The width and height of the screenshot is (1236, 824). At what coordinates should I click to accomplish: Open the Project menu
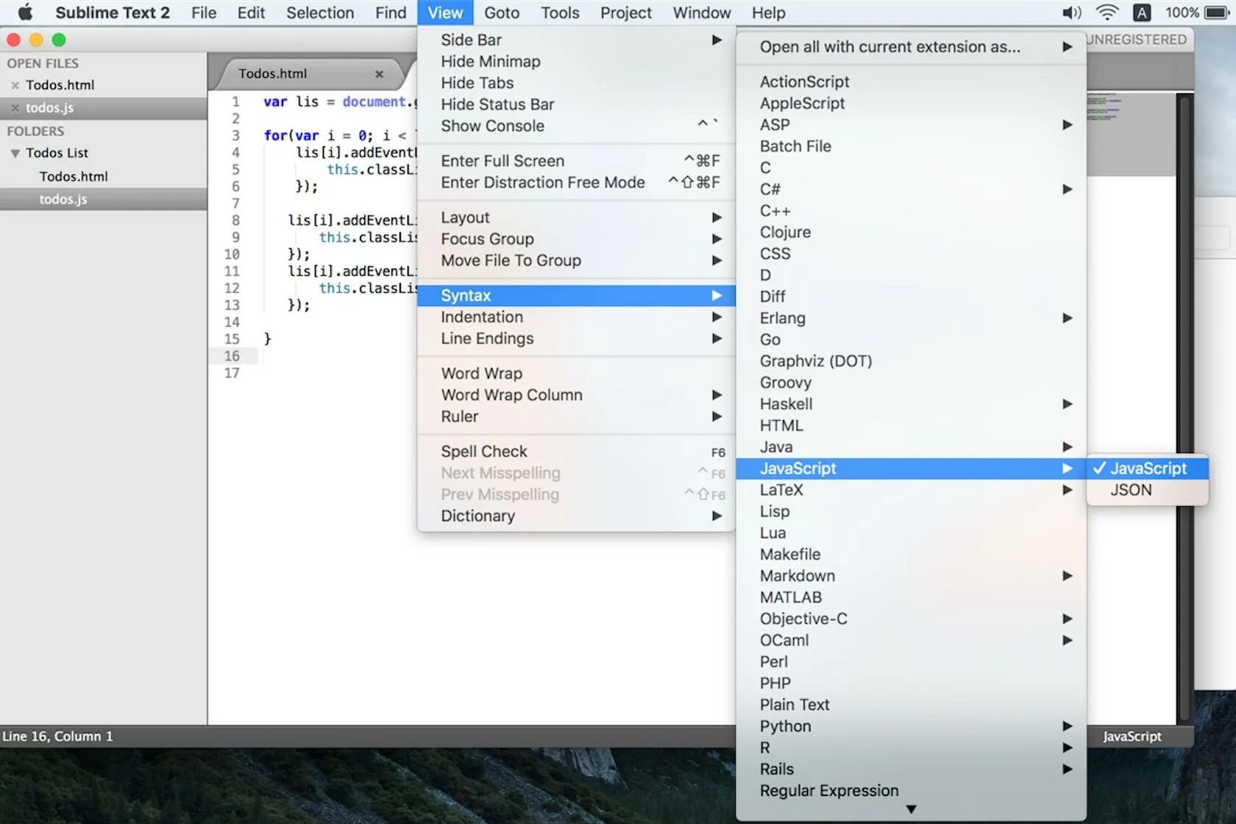pos(626,13)
